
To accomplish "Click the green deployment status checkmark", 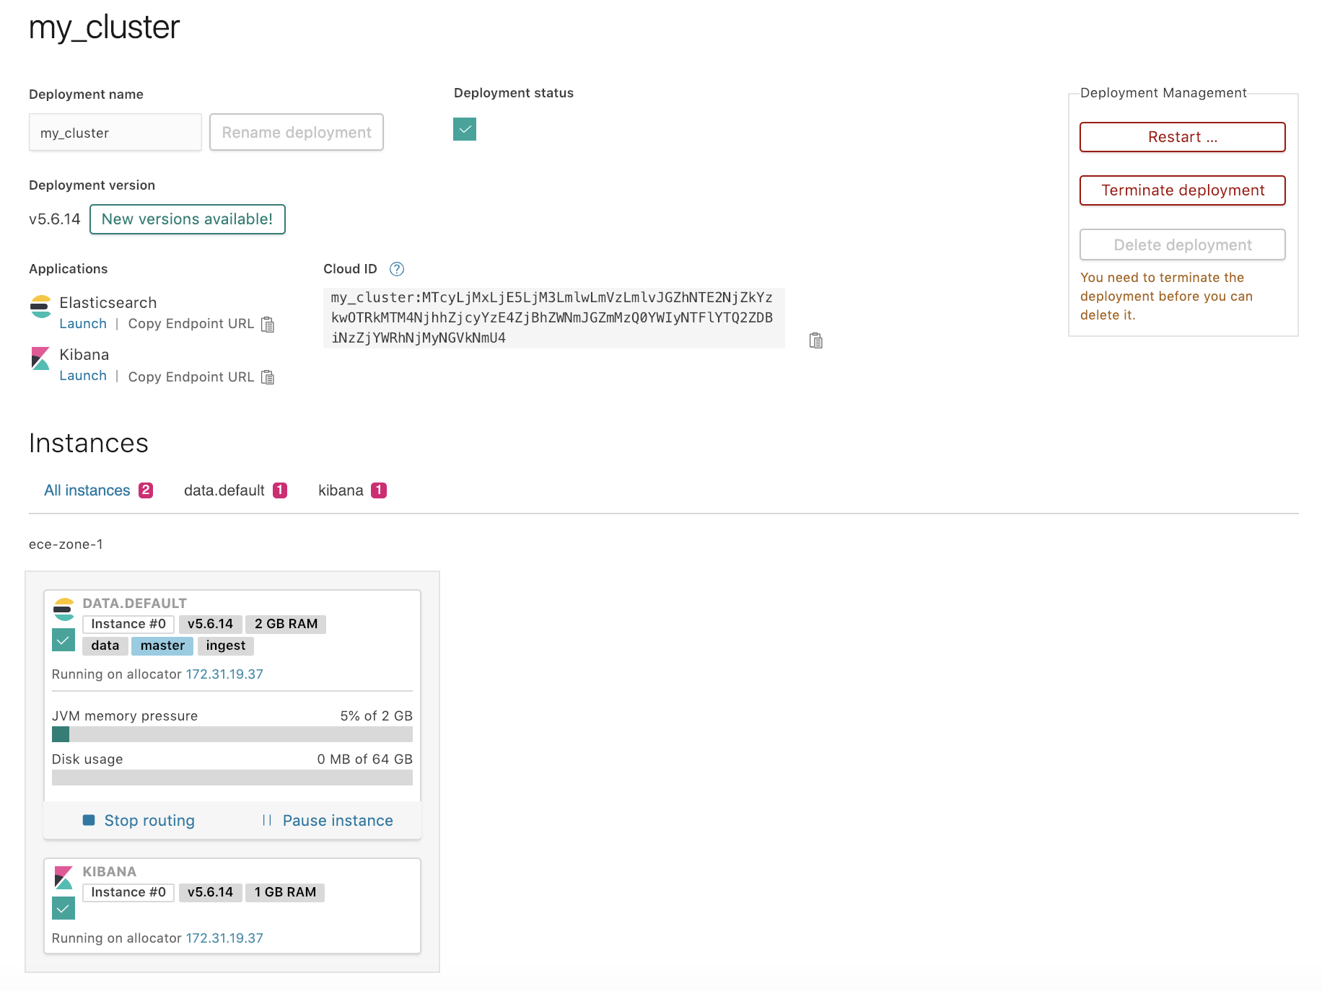I will pyautogui.click(x=465, y=129).
